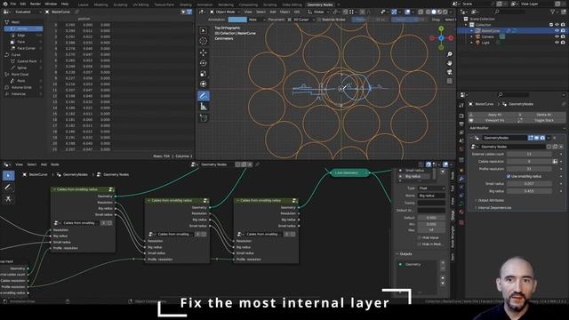The image size is (569, 320).
Task: Click the Light object icon in outliner
Action: click(x=478, y=43)
